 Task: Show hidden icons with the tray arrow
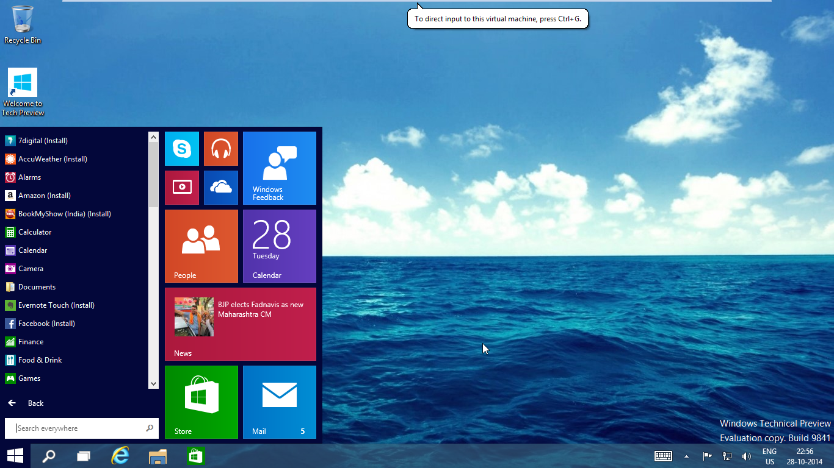[x=686, y=455]
